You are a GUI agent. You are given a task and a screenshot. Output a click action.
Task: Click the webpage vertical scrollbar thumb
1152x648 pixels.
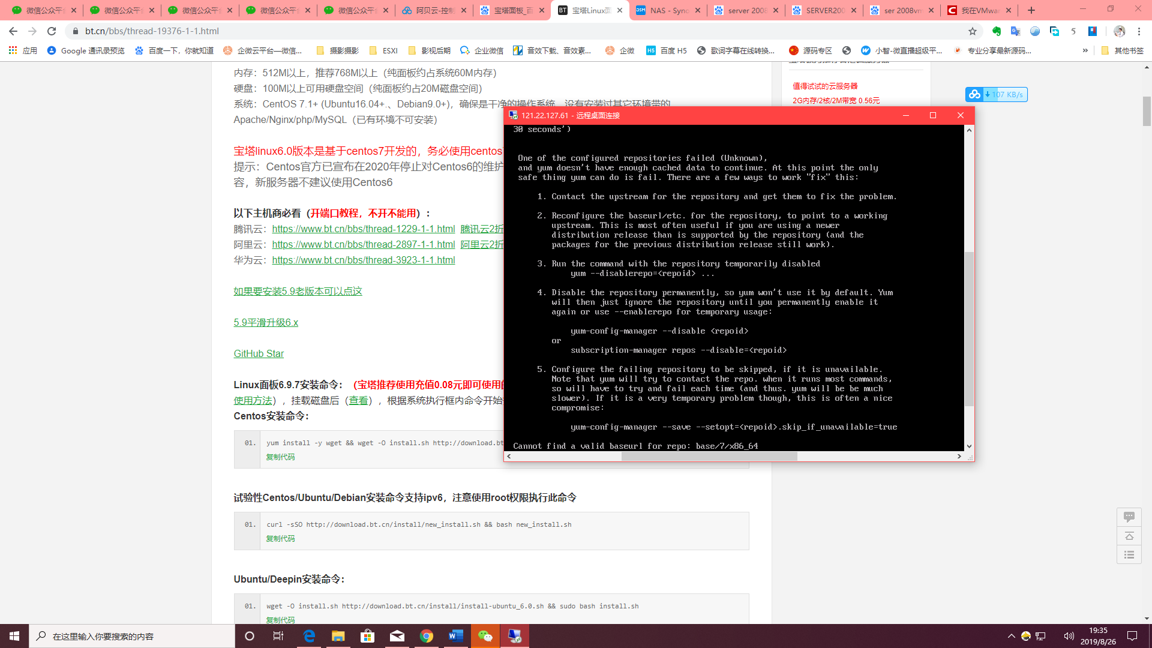coord(1147,111)
